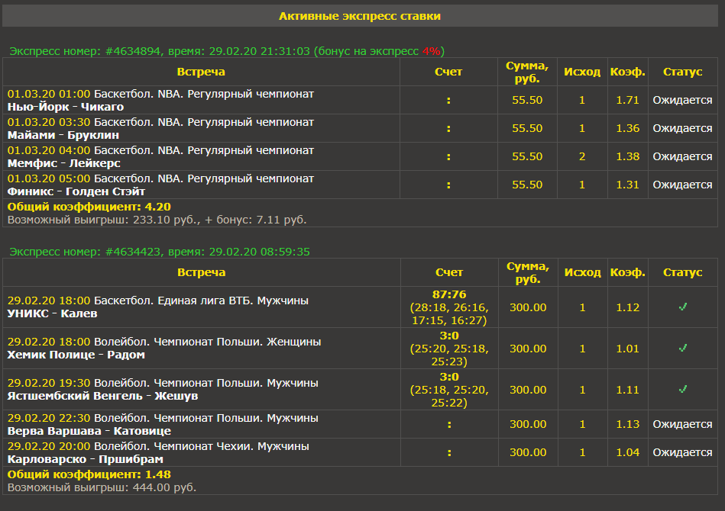The height and width of the screenshot is (511, 725).
Task: Click Ожидается status for Мемфис – Лейкерс
Action: pos(682,156)
